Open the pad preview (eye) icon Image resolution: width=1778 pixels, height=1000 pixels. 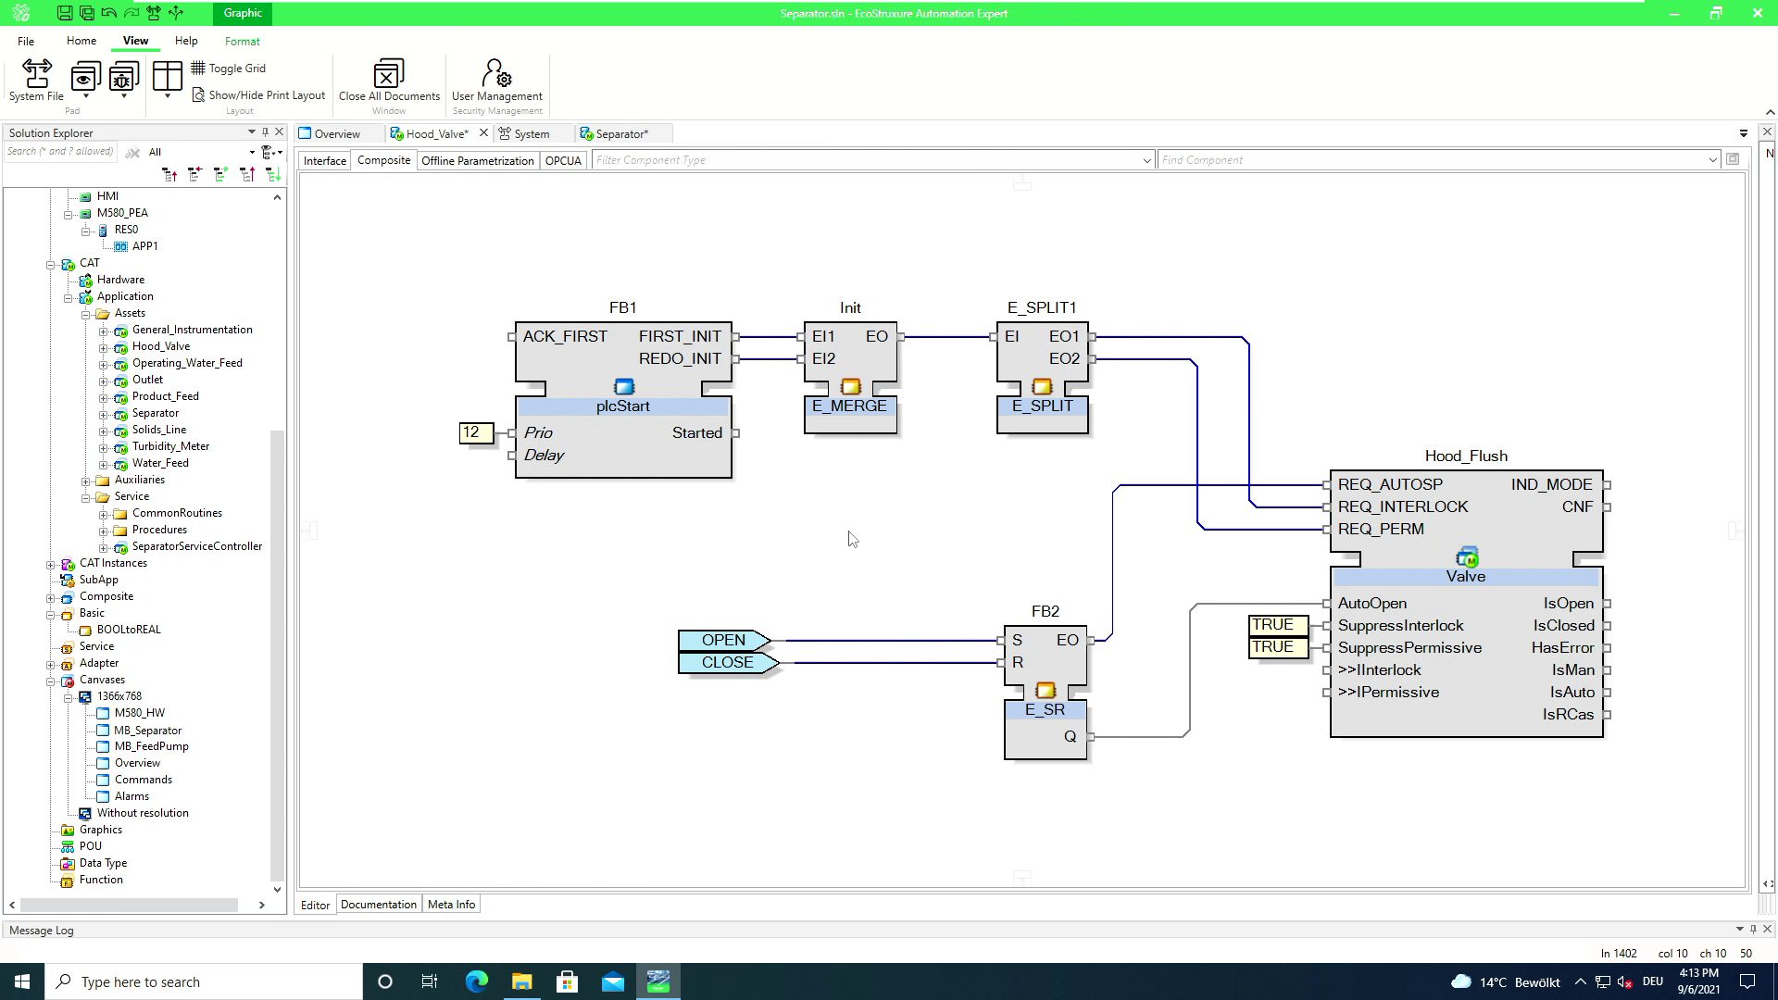[x=85, y=76]
